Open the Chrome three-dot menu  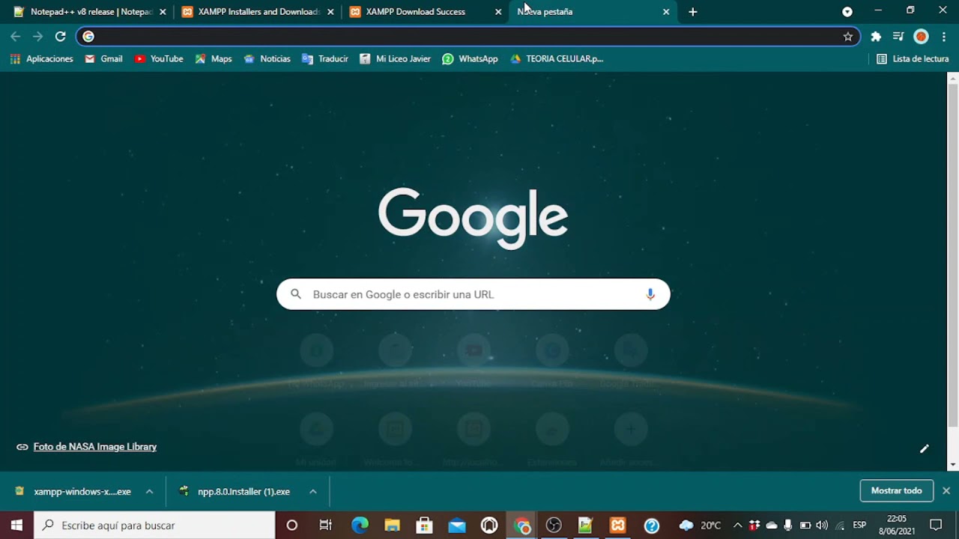tap(944, 36)
